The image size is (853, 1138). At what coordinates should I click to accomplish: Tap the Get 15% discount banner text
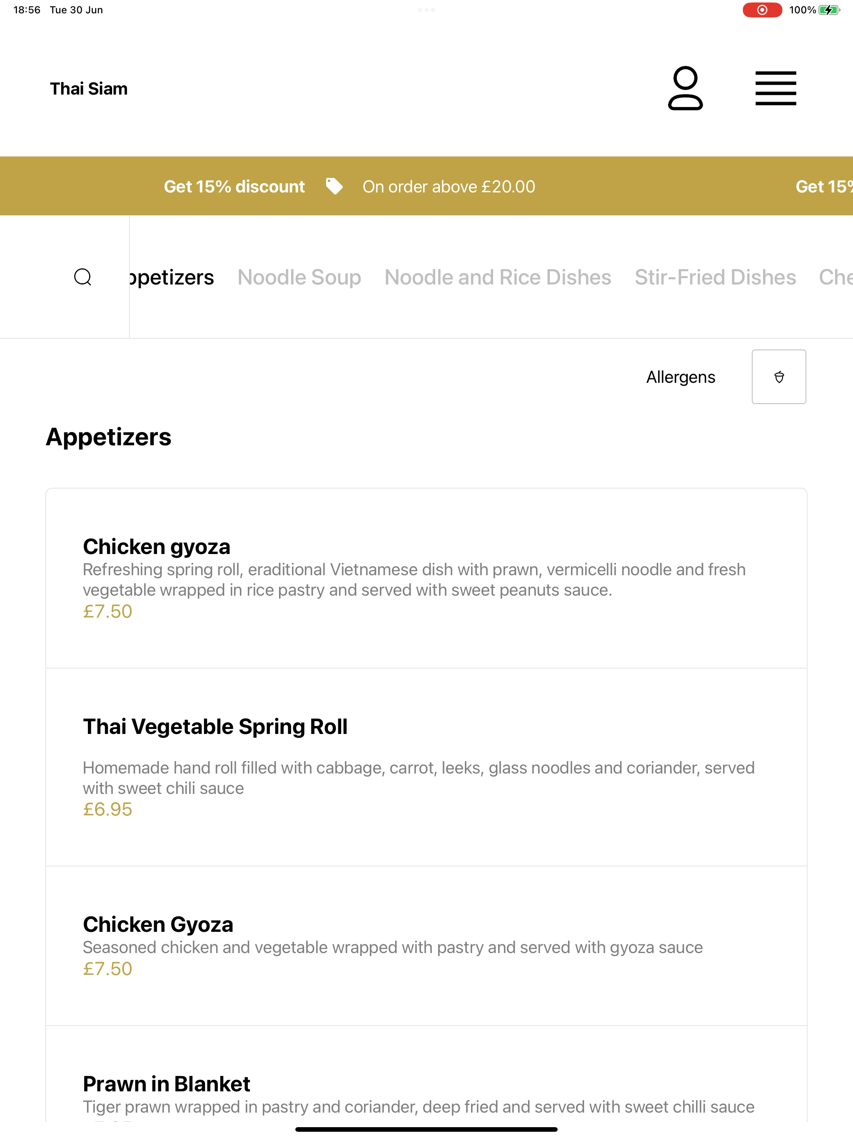234,186
